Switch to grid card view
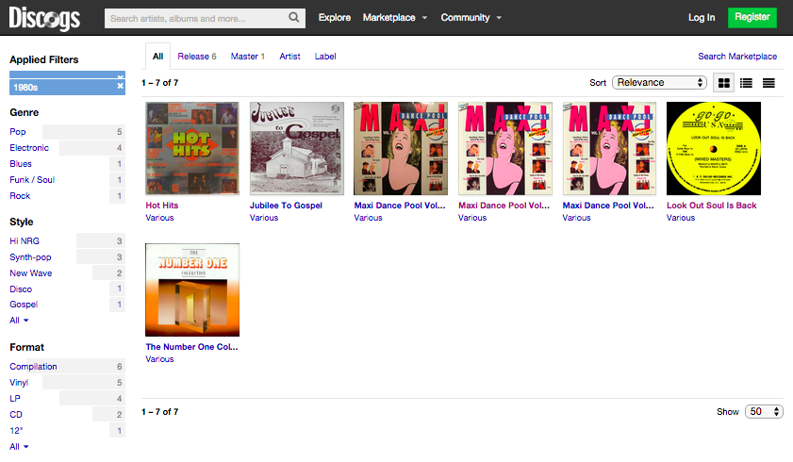Viewport: 793px width, 462px height. click(724, 83)
